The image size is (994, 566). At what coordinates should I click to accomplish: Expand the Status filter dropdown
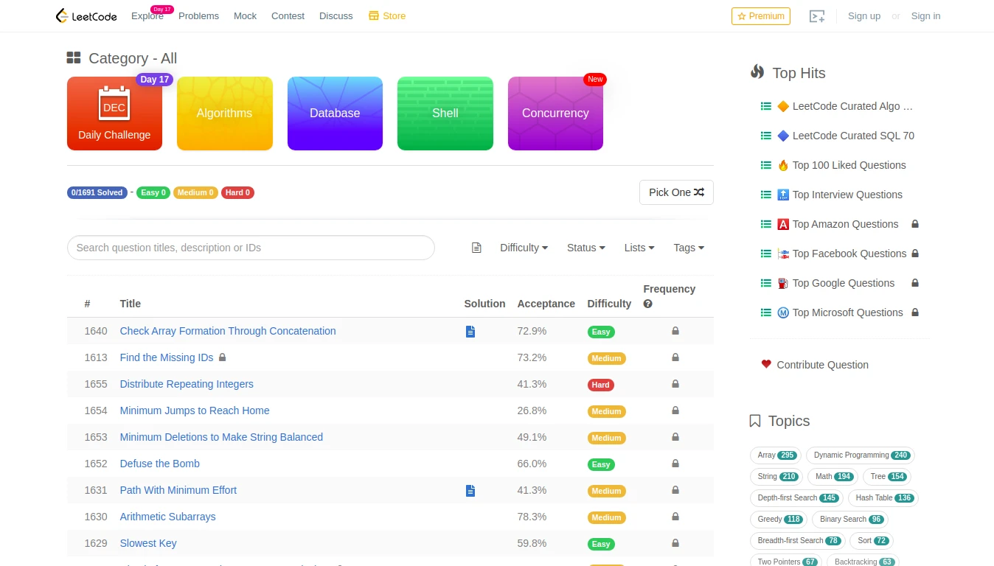tap(586, 248)
